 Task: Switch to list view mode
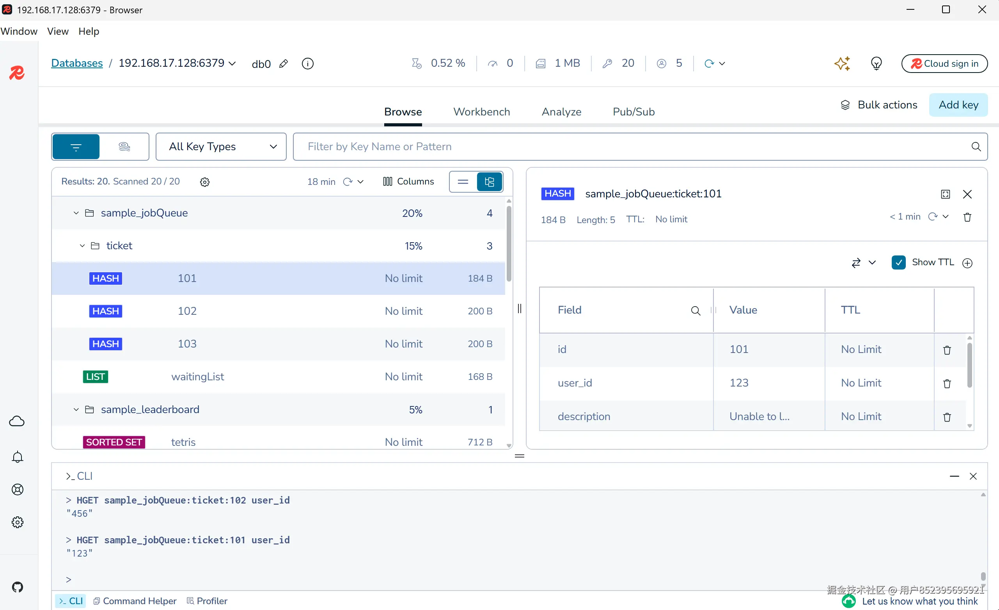coord(463,182)
